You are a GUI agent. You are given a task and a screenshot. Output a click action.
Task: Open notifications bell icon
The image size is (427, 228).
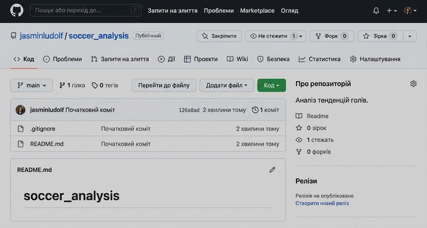coord(376,11)
